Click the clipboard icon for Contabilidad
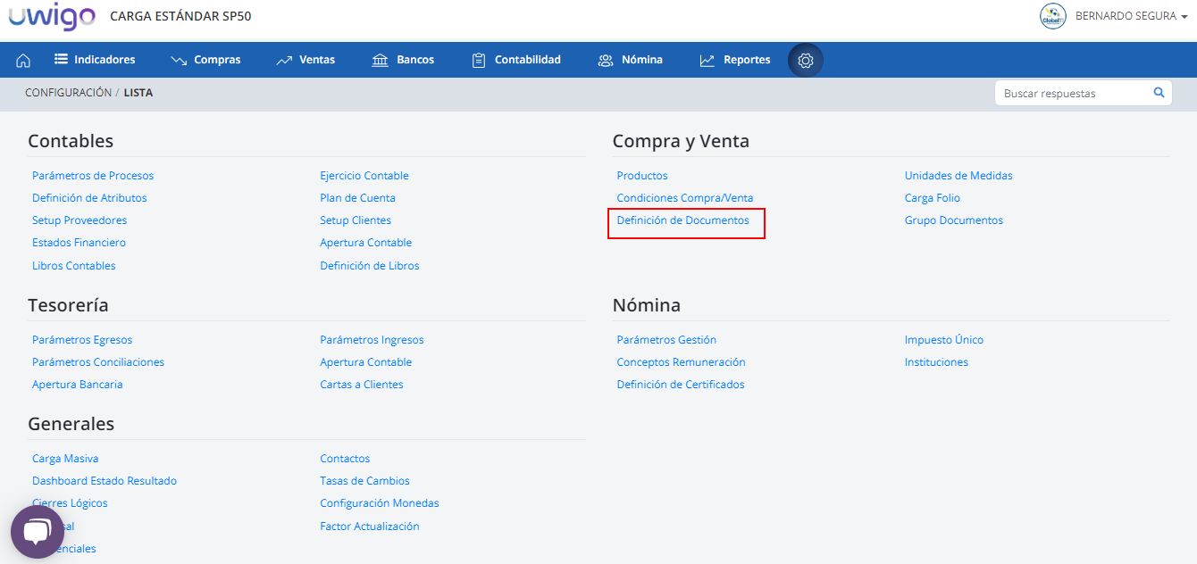 pos(479,60)
